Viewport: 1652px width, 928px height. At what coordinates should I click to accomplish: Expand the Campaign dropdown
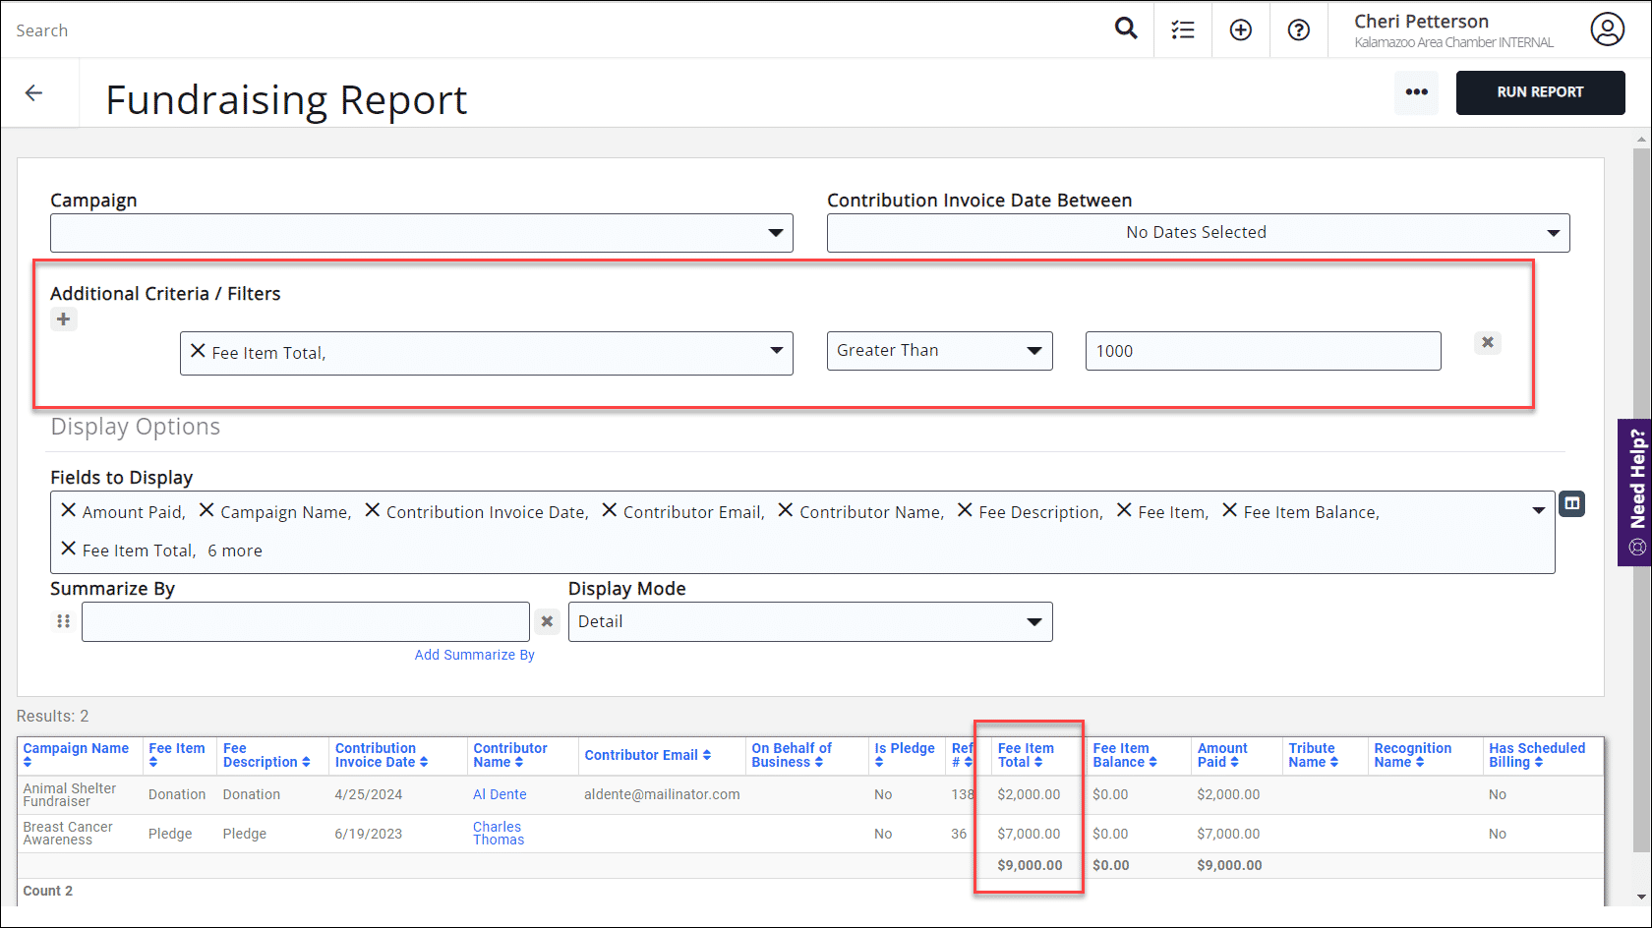coord(421,233)
